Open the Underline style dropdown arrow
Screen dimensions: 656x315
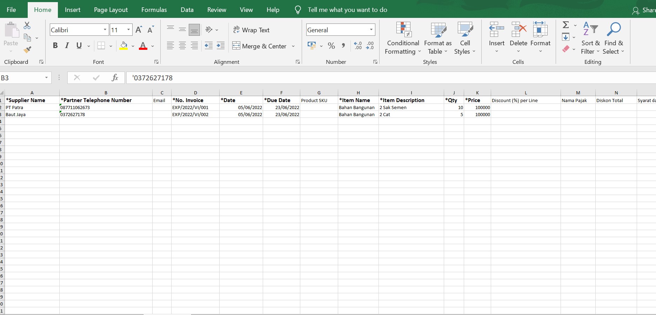[89, 46]
